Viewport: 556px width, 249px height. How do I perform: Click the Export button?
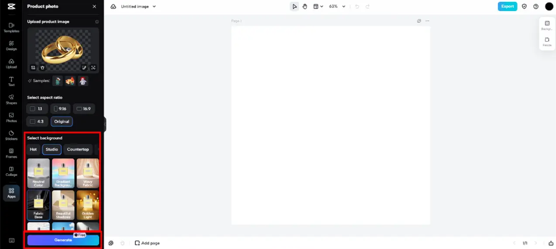coord(508,7)
